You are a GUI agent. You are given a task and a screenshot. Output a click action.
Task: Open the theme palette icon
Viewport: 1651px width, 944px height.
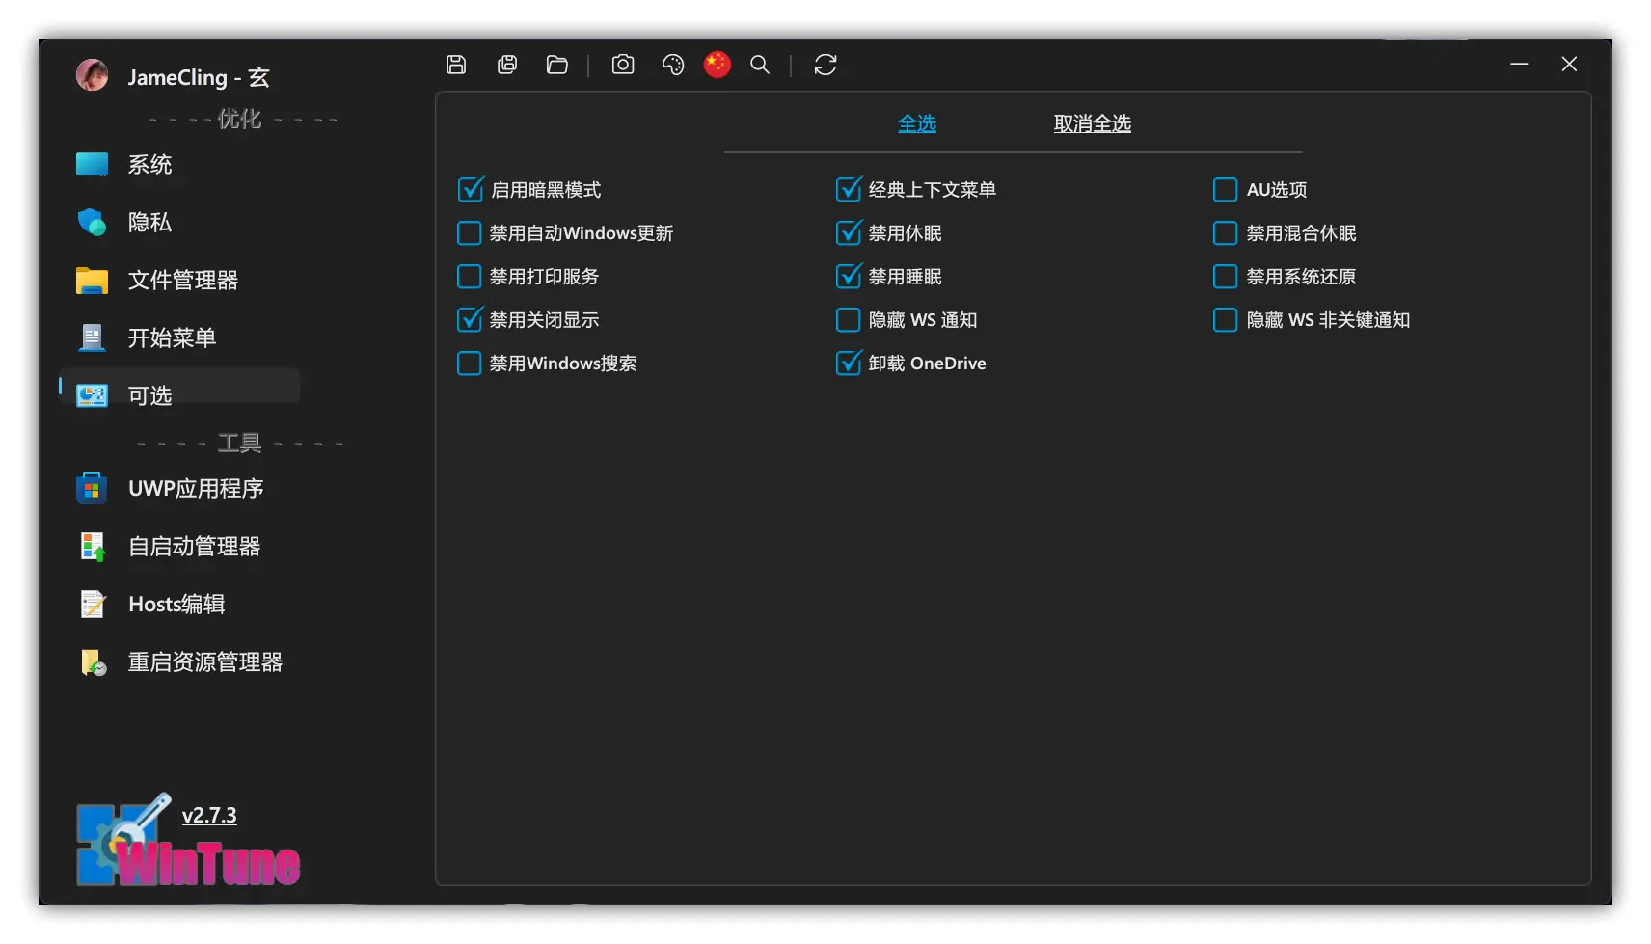673,65
